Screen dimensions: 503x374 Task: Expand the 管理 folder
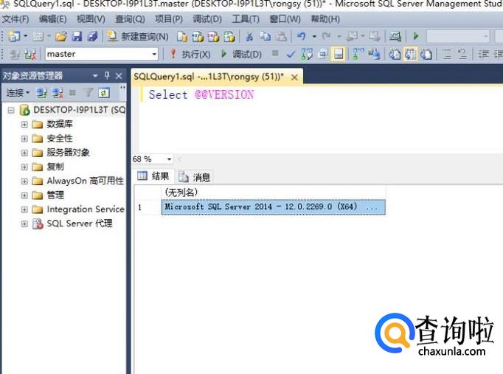pyautogui.click(x=24, y=195)
